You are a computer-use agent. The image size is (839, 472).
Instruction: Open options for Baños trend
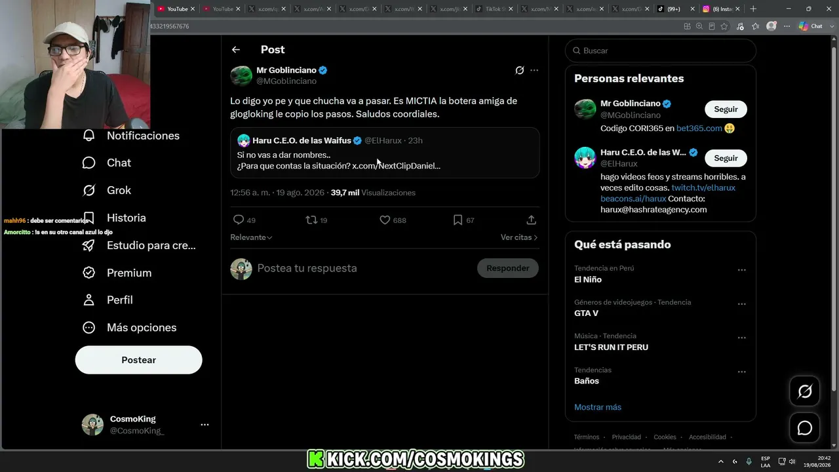click(742, 372)
